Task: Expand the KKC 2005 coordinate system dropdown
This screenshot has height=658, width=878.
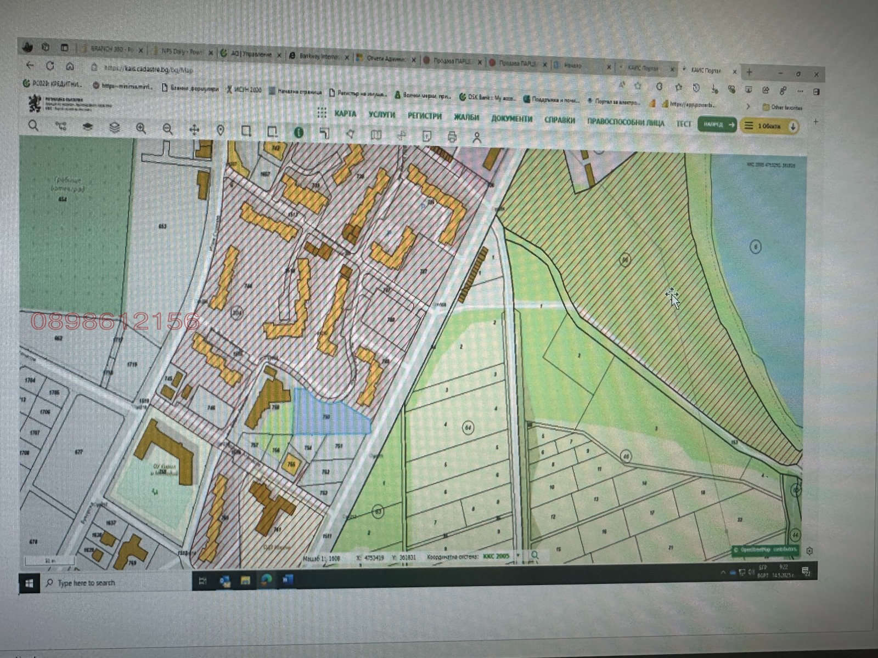Action: [x=517, y=555]
